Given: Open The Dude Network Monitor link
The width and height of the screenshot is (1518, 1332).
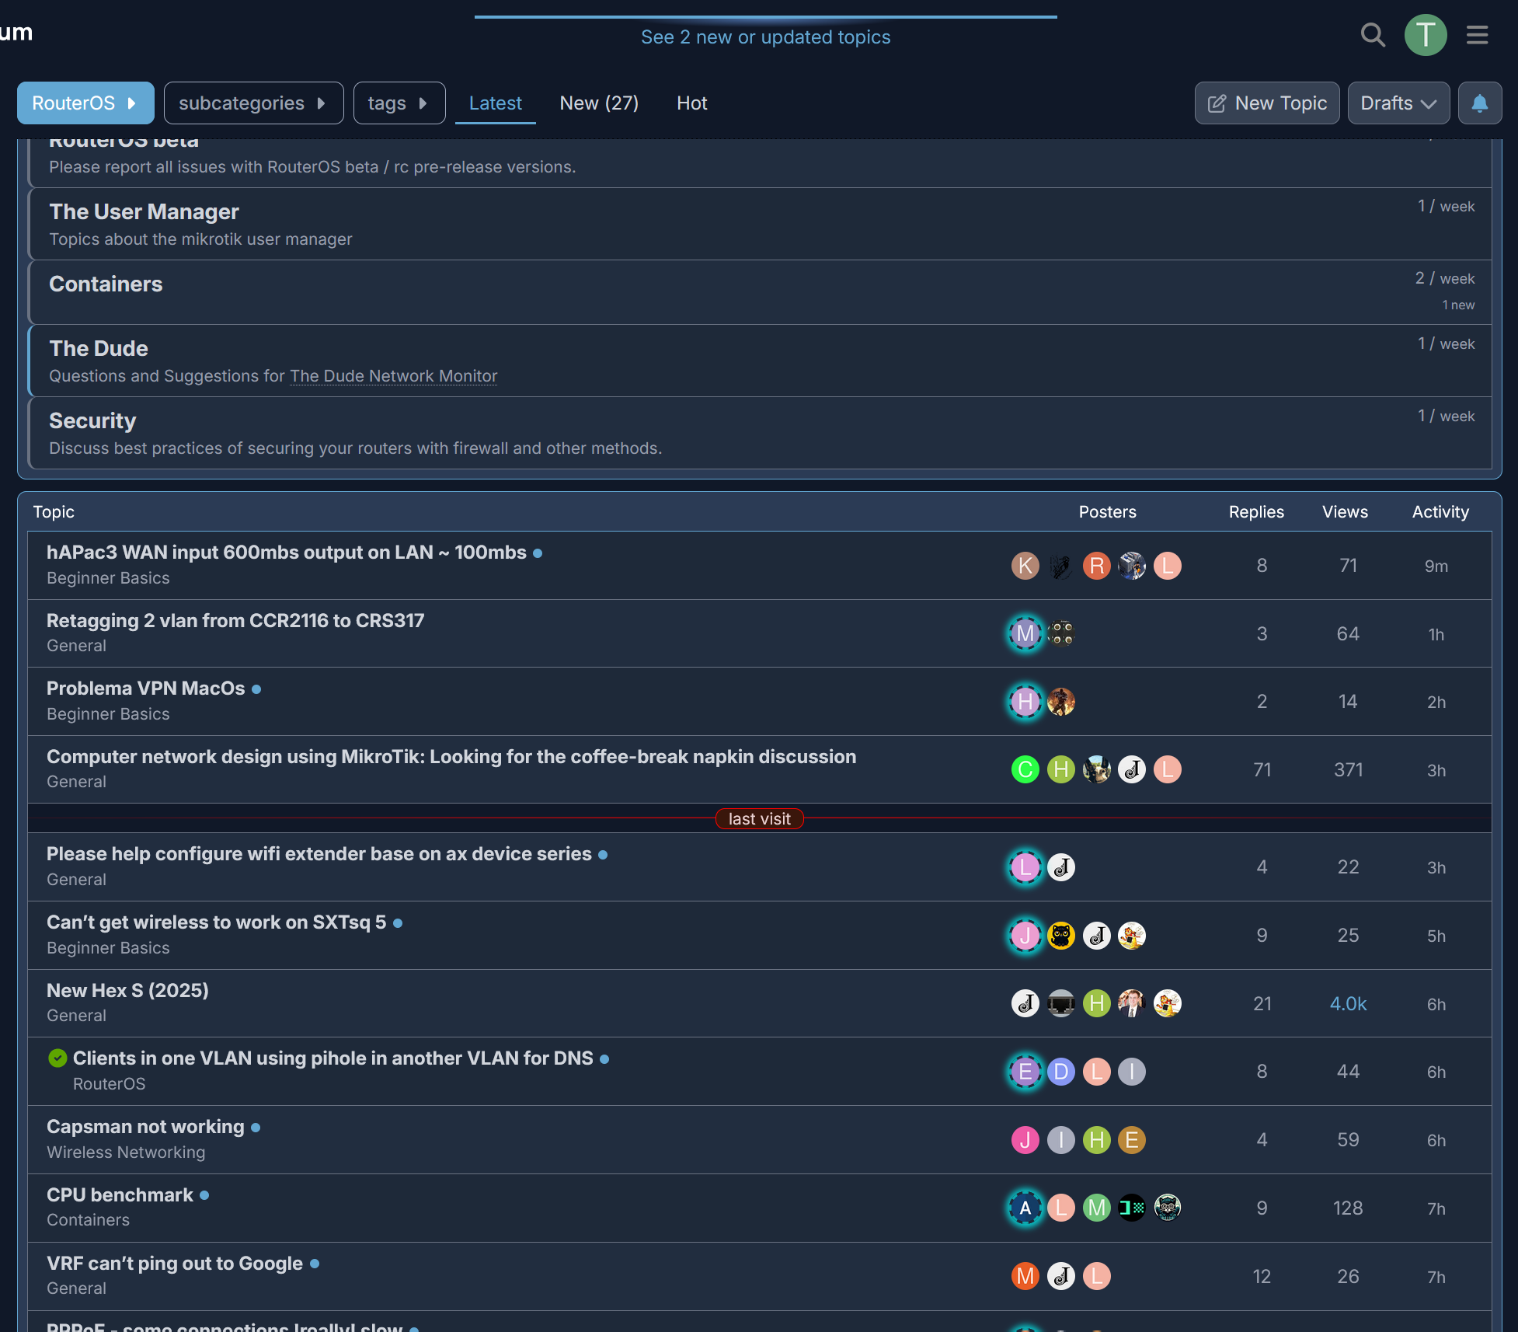Looking at the screenshot, I should [x=393, y=376].
